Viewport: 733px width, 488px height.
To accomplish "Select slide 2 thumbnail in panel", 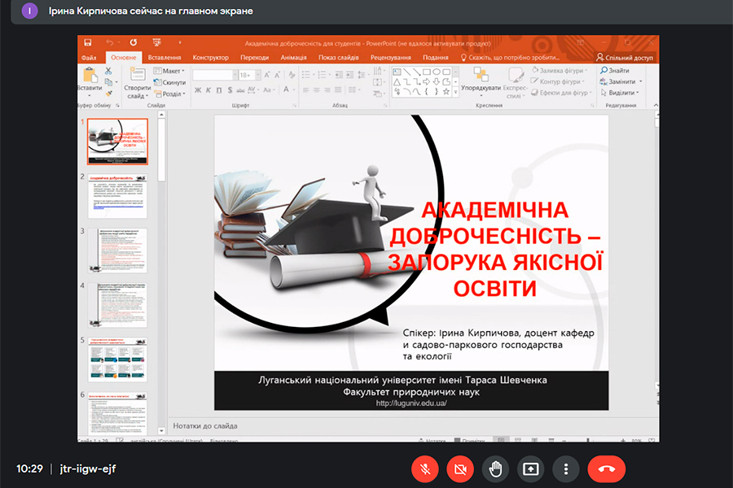I will (117, 197).
